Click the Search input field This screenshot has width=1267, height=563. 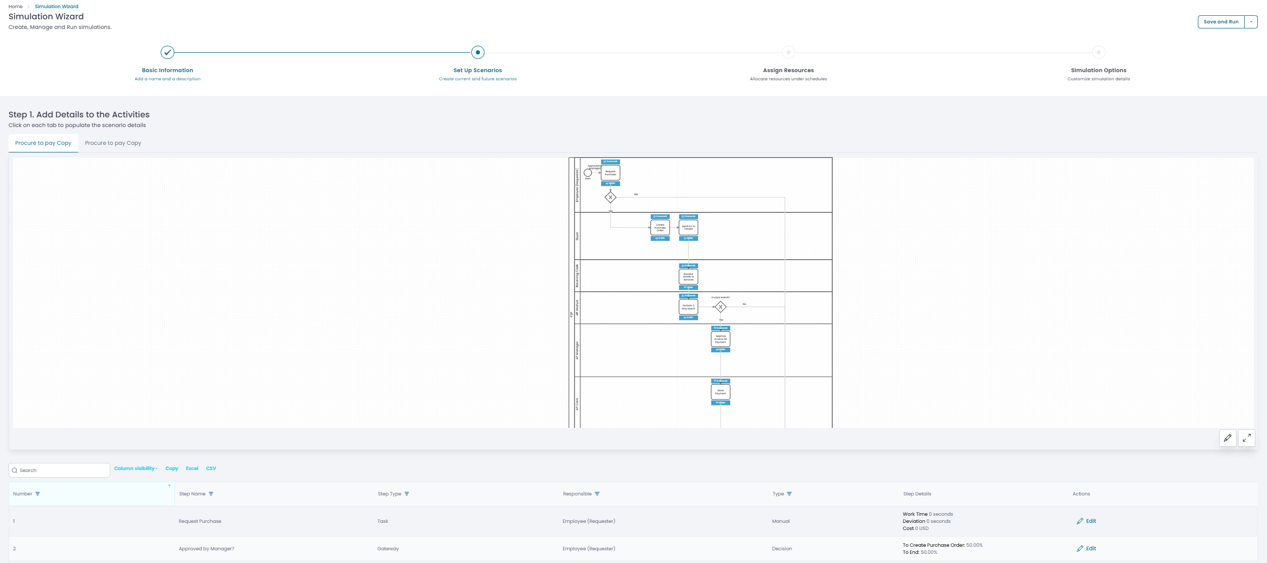(59, 471)
